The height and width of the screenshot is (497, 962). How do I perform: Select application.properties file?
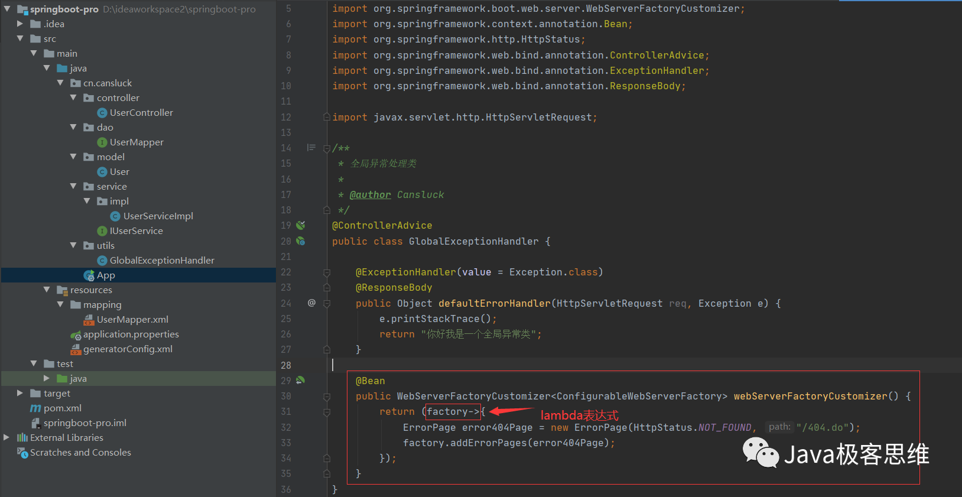pos(131,334)
